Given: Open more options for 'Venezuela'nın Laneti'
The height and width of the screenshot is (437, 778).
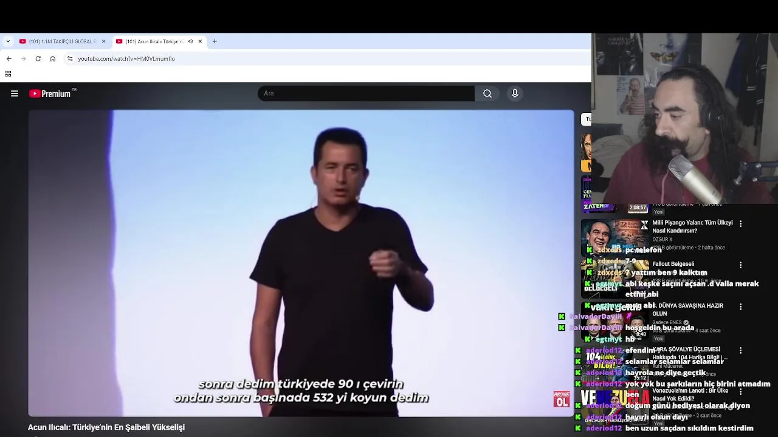Looking at the screenshot, I should (x=740, y=391).
